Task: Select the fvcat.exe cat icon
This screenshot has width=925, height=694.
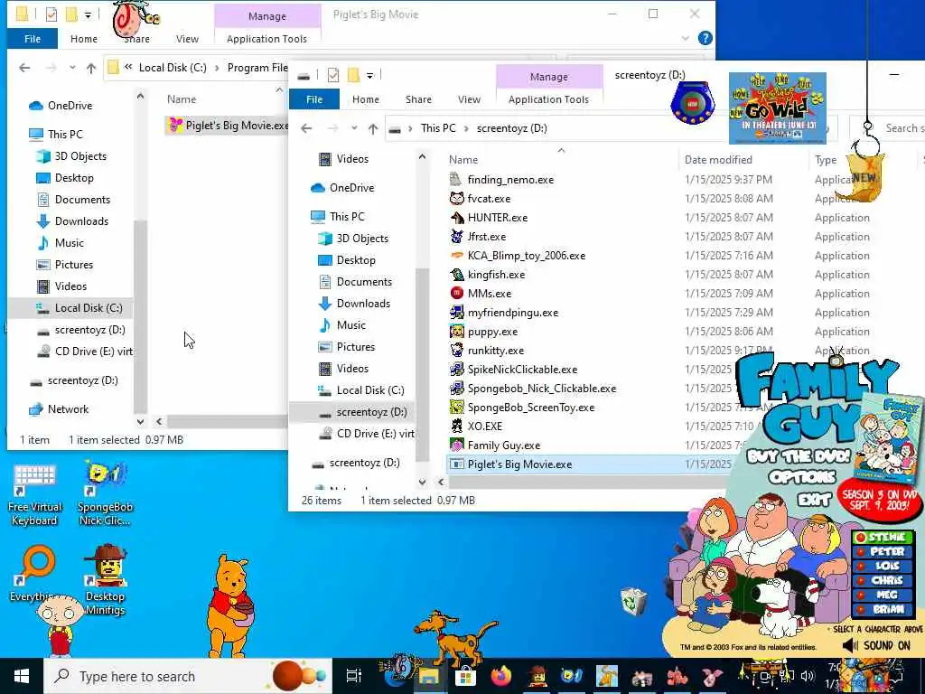Action: coord(456,198)
